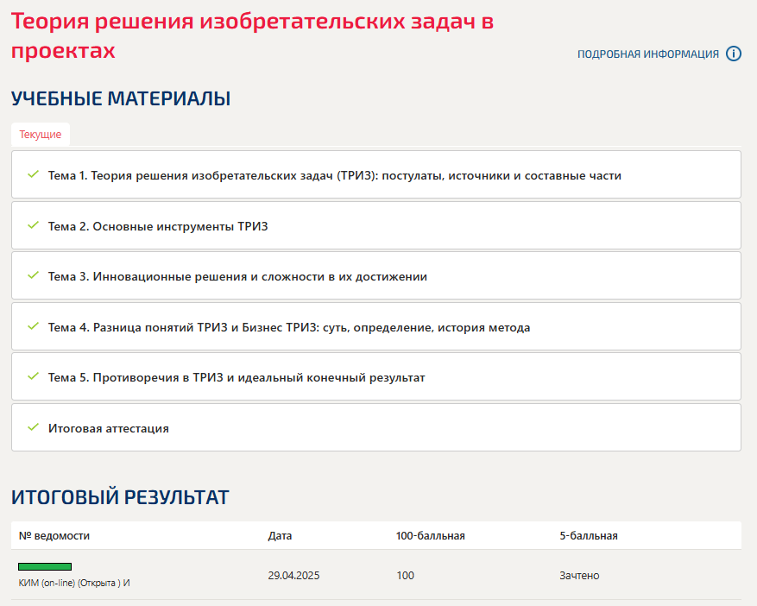Image resolution: width=757 pixels, height=606 pixels.
Task: Click the № ведомости column header
Action: tap(54, 535)
